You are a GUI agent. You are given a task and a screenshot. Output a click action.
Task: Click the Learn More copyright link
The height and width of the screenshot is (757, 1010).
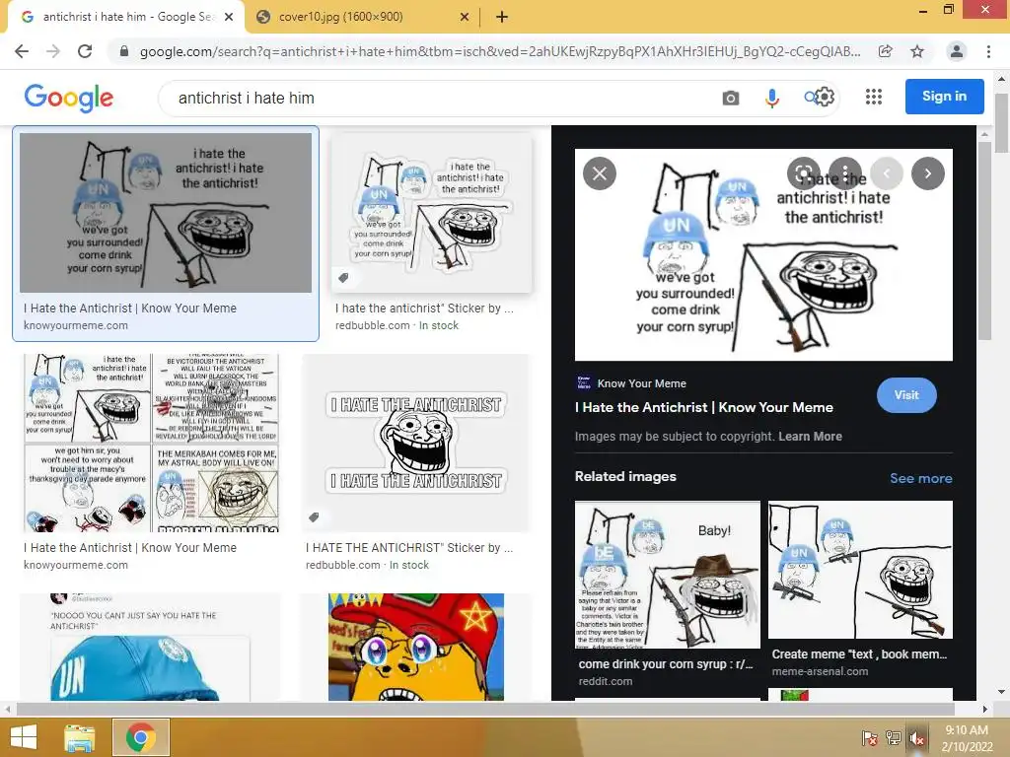tap(810, 437)
